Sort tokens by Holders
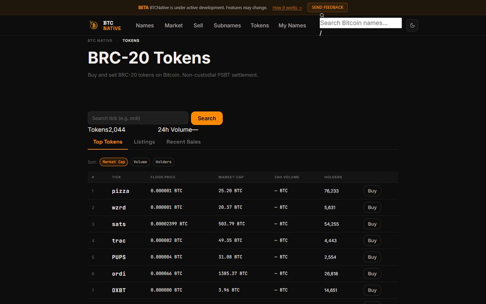 click(x=164, y=162)
